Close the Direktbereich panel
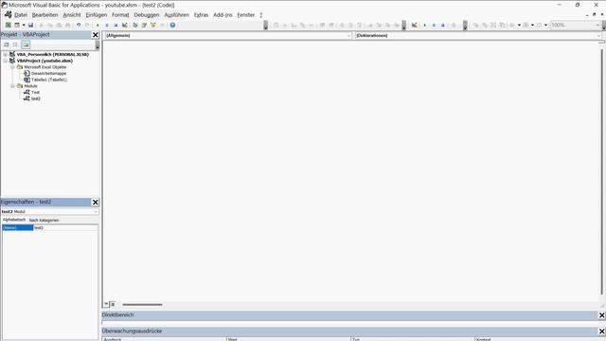The image size is (606, 341). [x=602, y=315]
